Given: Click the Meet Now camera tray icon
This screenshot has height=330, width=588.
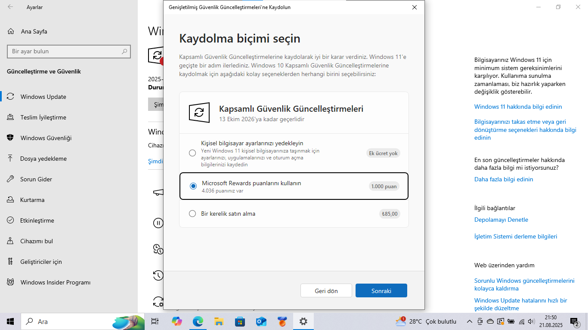Looking at the screenshot, I should click(480, 321).
